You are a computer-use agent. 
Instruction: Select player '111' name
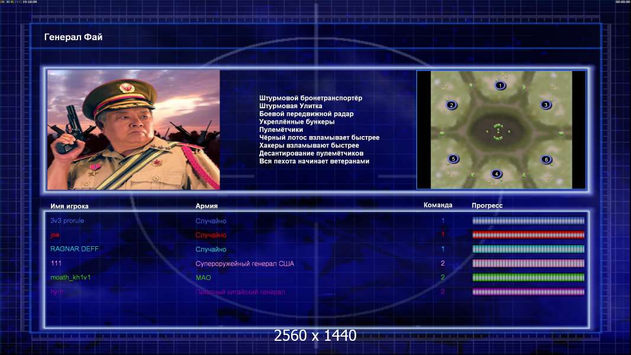pos(56,263)
